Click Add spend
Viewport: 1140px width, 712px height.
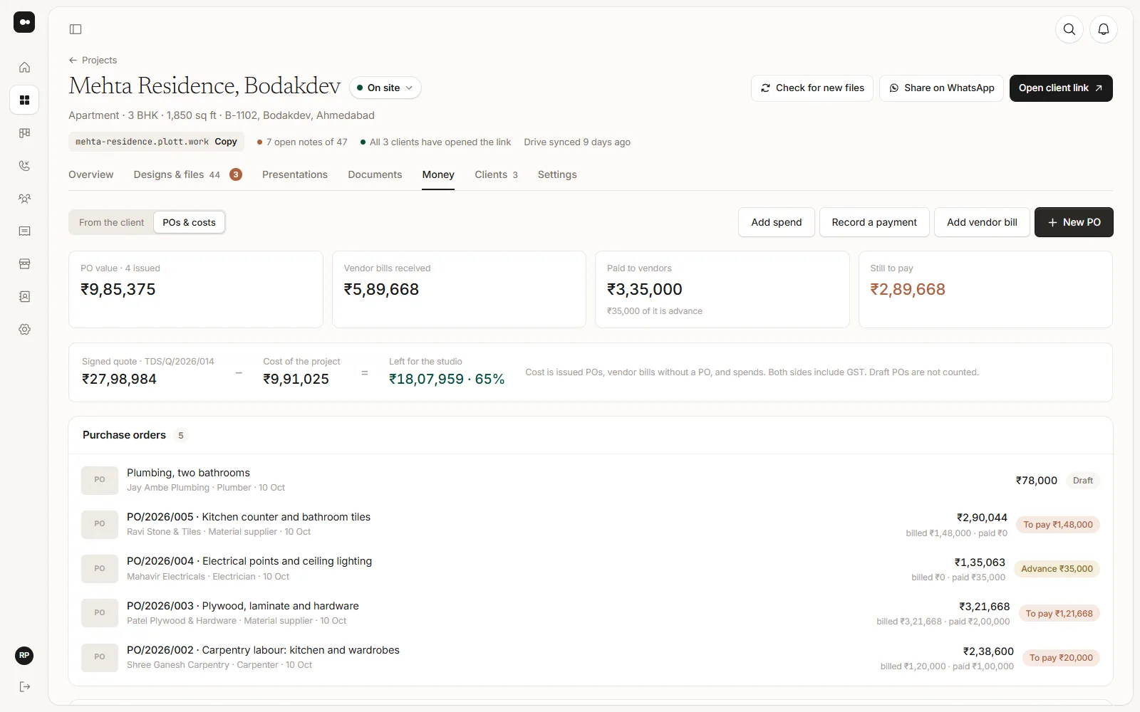pos(777,223)
